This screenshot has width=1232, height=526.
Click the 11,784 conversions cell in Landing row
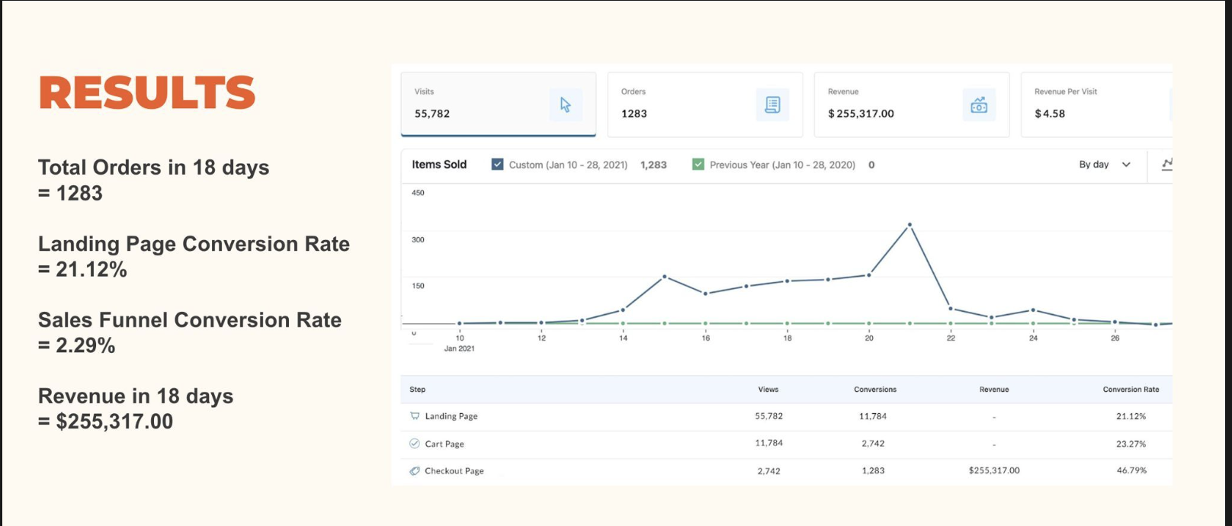(x=873, y=416)
